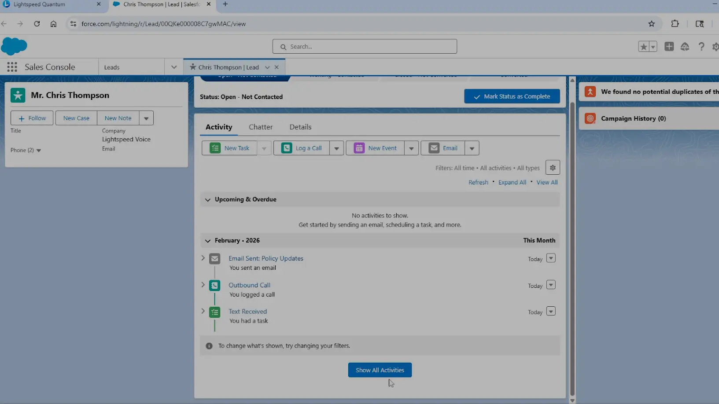719x404 pixels.
Task: Open New Event dropdown arrow
Action: (x=411, y=148)
